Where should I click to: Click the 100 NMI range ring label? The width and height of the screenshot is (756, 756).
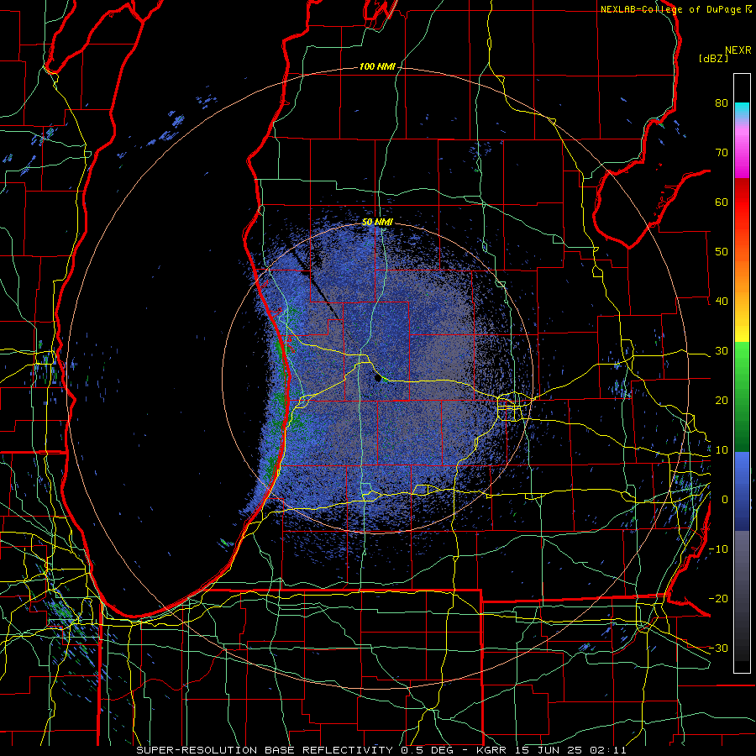[x=377, y=66]
